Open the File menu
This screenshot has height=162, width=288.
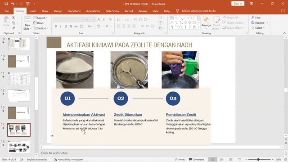click(7, 11)
